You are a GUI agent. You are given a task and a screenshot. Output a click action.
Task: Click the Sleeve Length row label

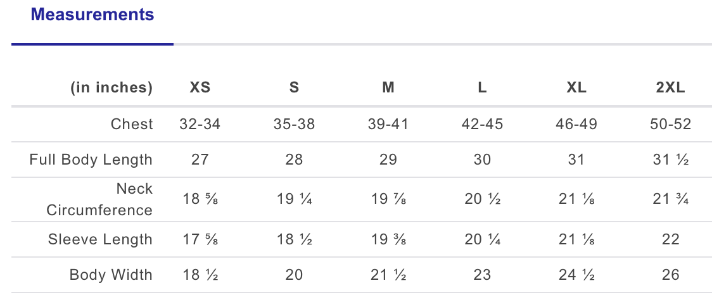[x=100, y=239]
